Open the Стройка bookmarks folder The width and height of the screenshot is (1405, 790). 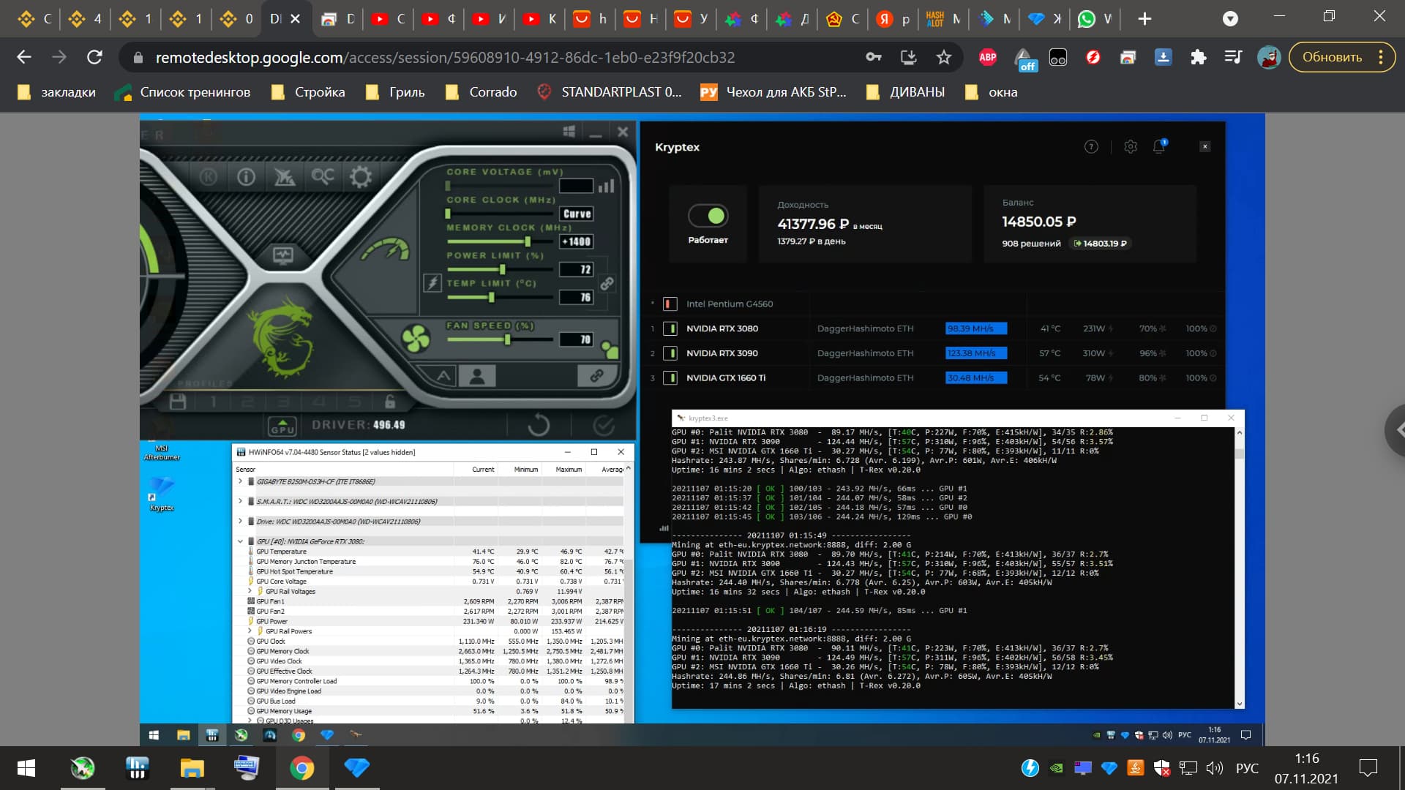point(308,92)
